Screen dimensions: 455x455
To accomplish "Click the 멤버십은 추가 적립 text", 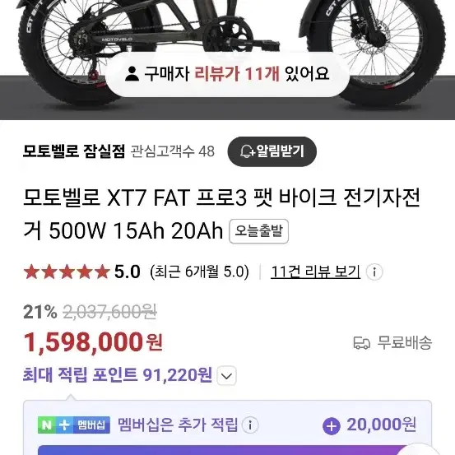I will tap(178, 425).
